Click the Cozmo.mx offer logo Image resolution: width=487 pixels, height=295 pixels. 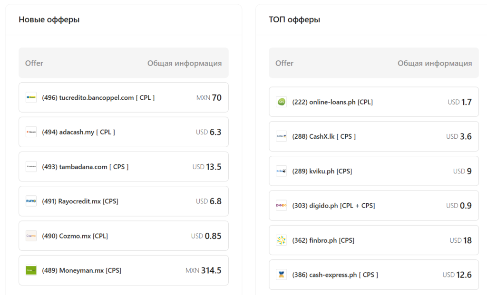pos(31,236)
